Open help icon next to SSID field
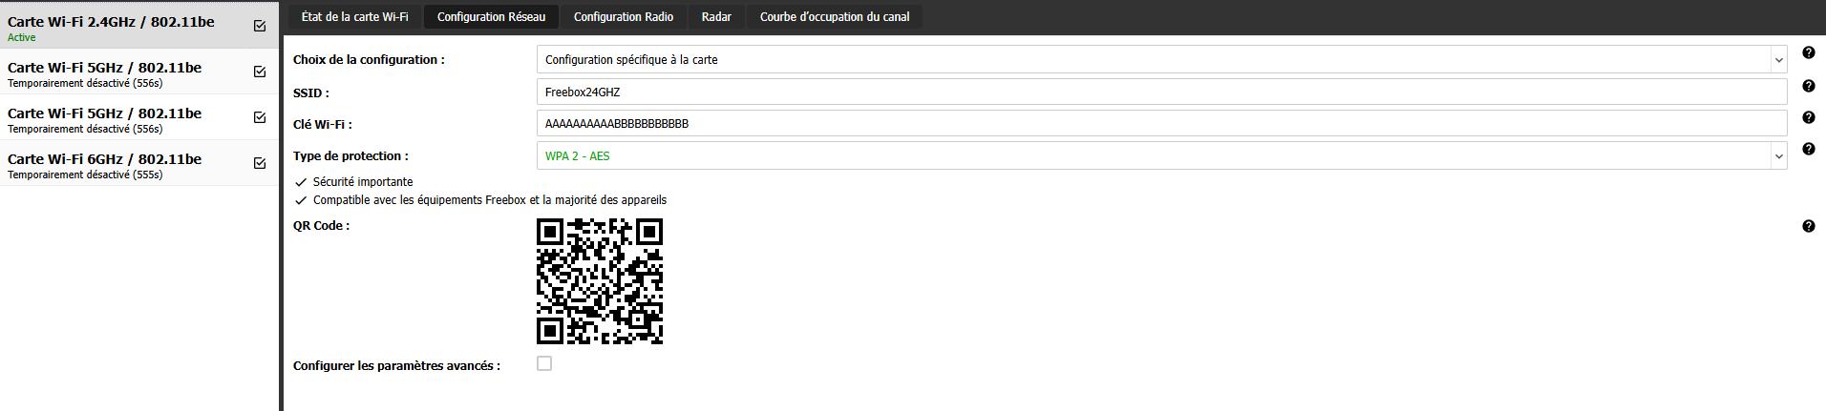1826x411 pixels. tap(1808, 86)
